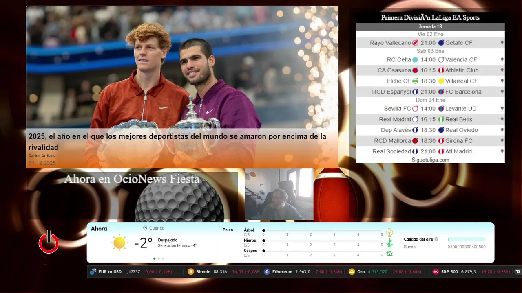Click author name Carlos Arribas
522x293 pixels.
(42, 156)
